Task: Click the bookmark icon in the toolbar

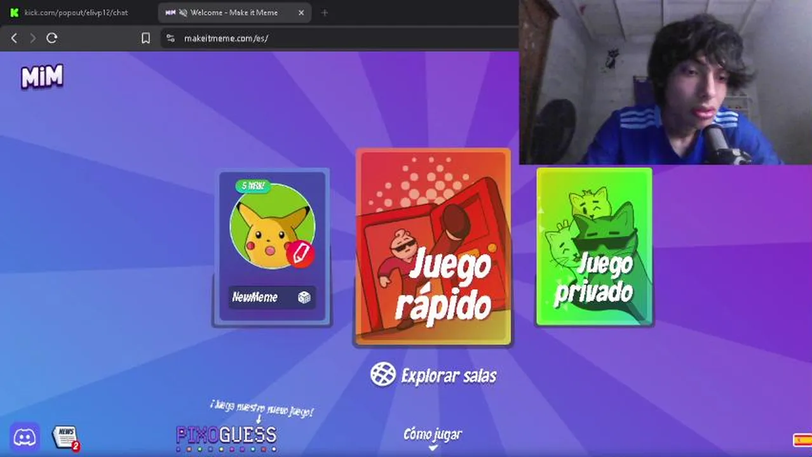Action: click(145, 38)
